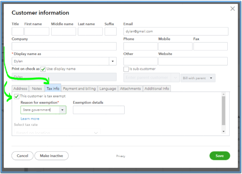Click into the First name field
The height and width of the screenshot is (174, 242).
37,31
